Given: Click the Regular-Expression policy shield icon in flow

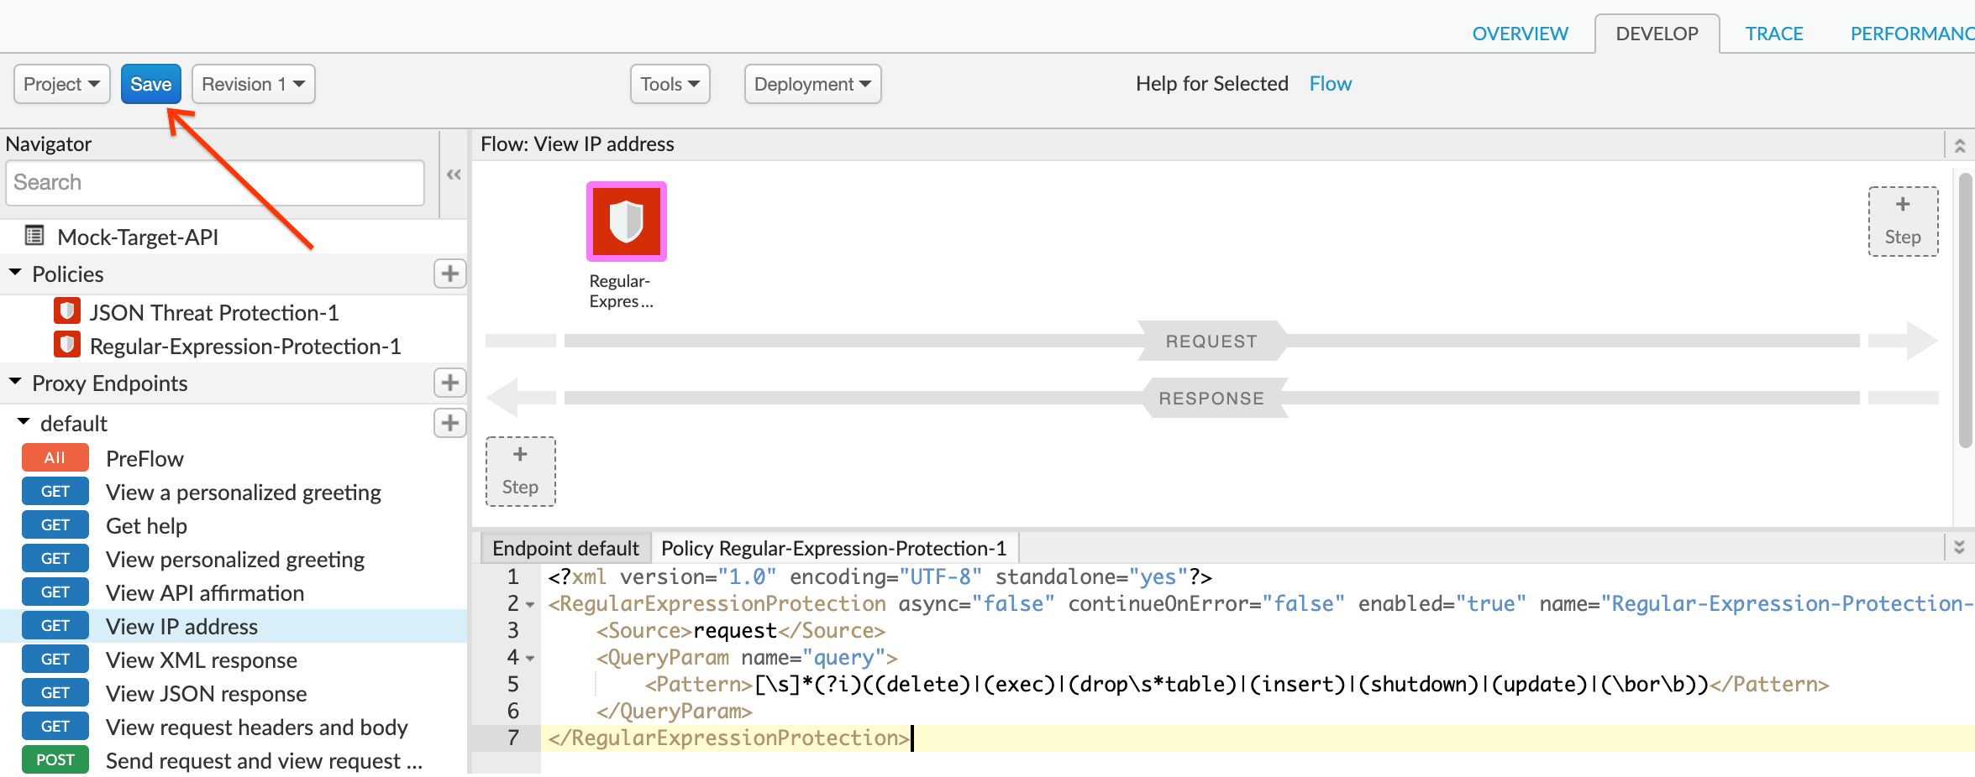Looking at the screenshot, I should coord(626,222).
